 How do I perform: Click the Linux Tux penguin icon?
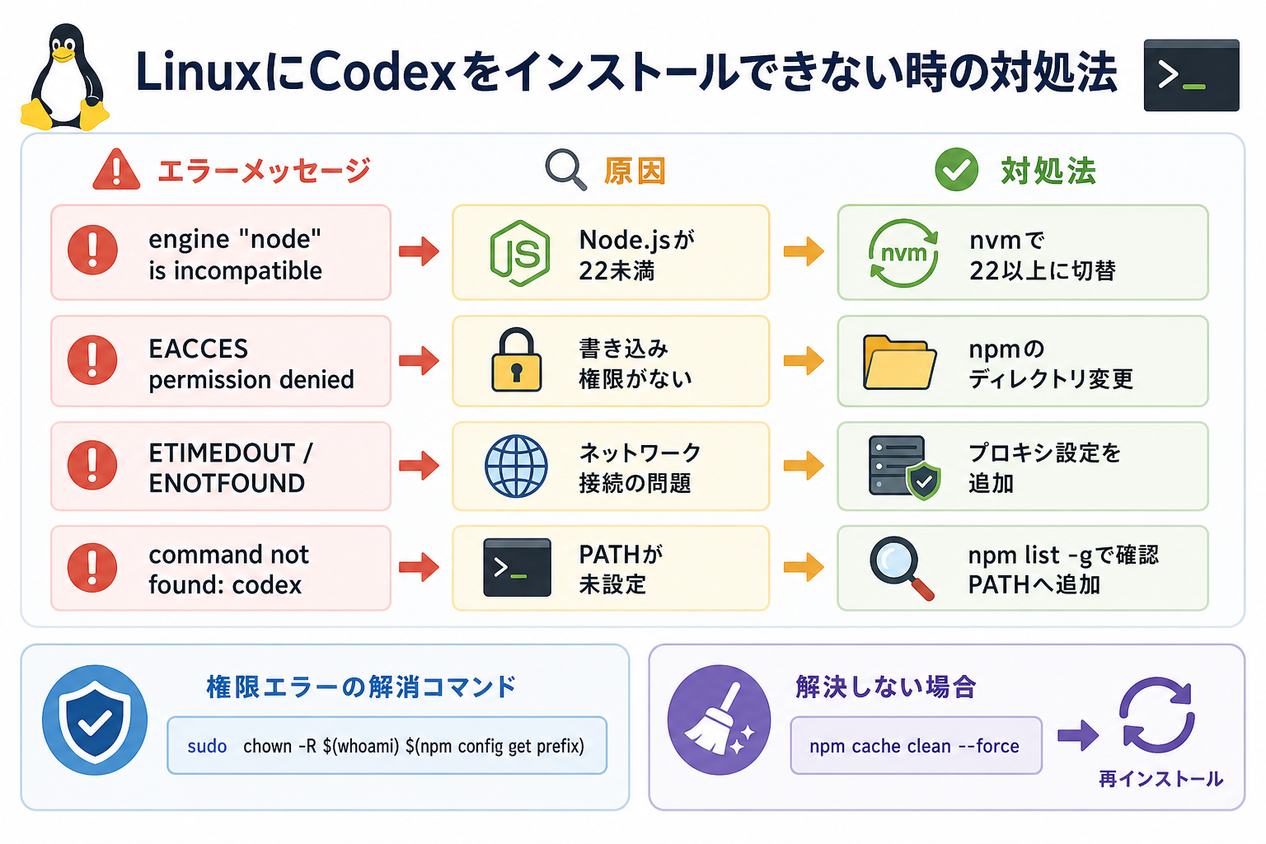point(64,76)
